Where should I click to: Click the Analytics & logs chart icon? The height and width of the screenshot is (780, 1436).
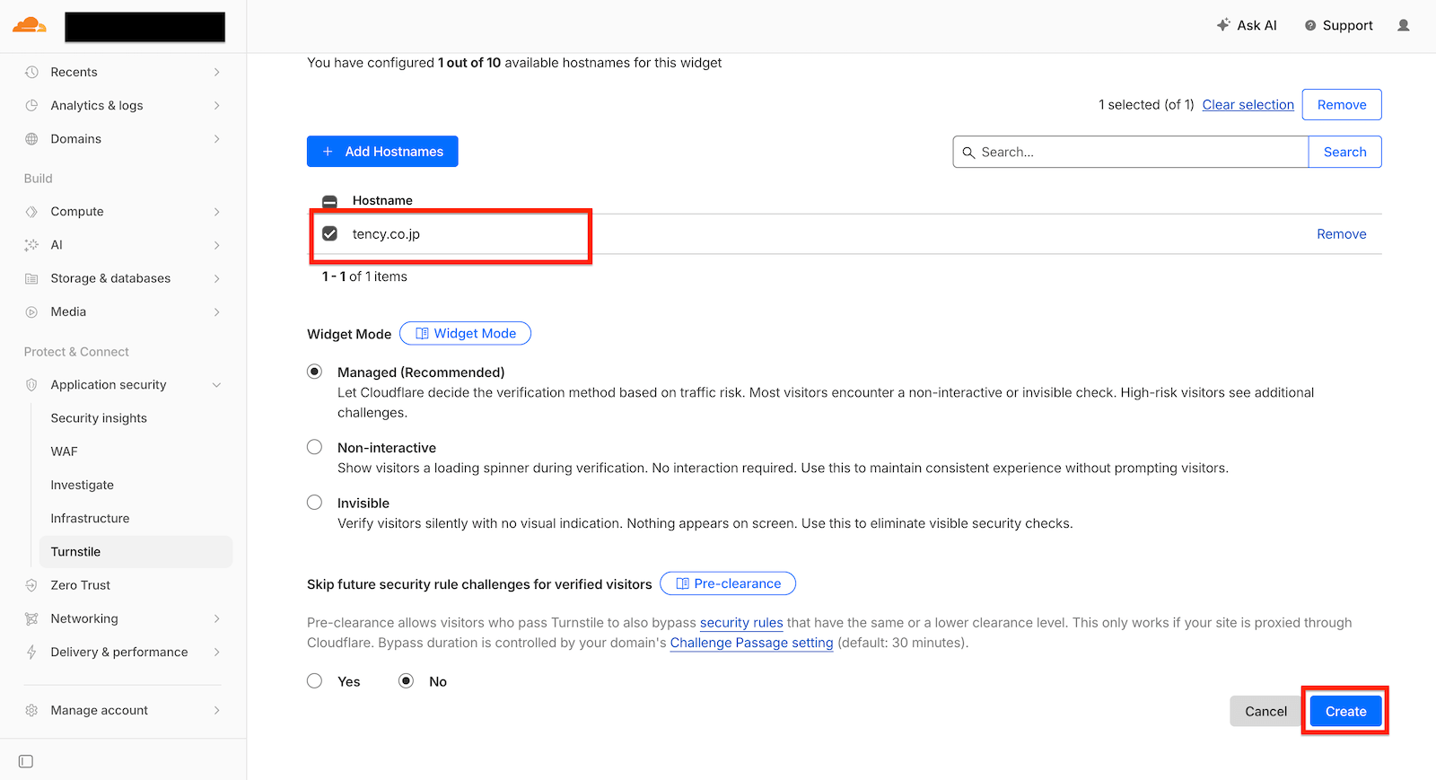pyautogui.click(x=31, y=105)
